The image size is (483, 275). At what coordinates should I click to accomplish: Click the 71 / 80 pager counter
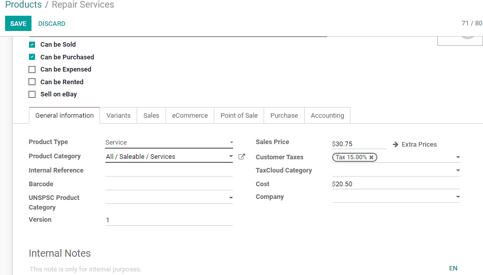pos(472,23)
